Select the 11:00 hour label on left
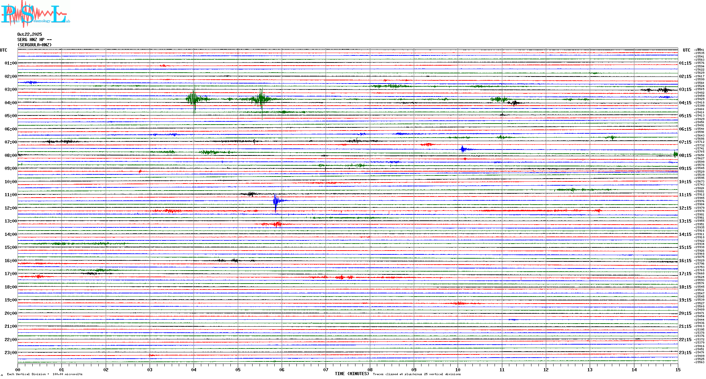This screenshot has height=379, width=706. 11,195
